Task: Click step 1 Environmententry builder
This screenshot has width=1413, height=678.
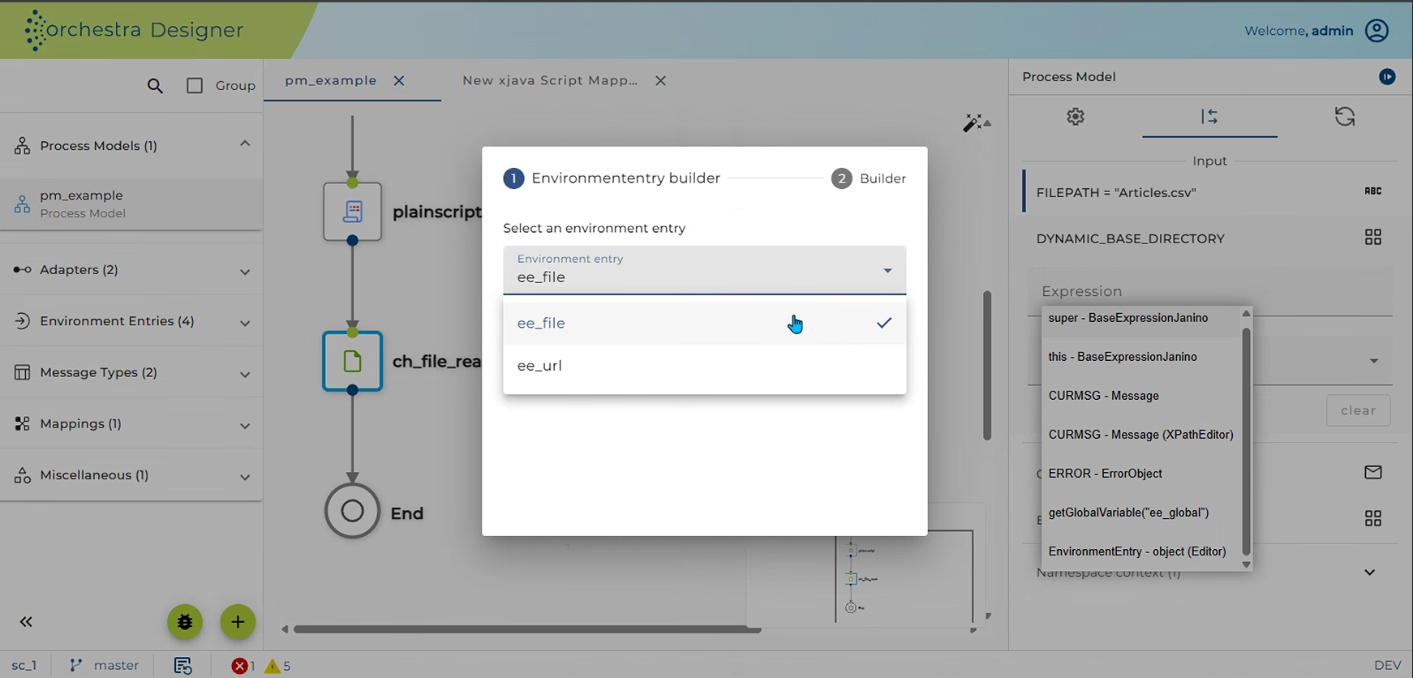Action: (x=612, y=178)
